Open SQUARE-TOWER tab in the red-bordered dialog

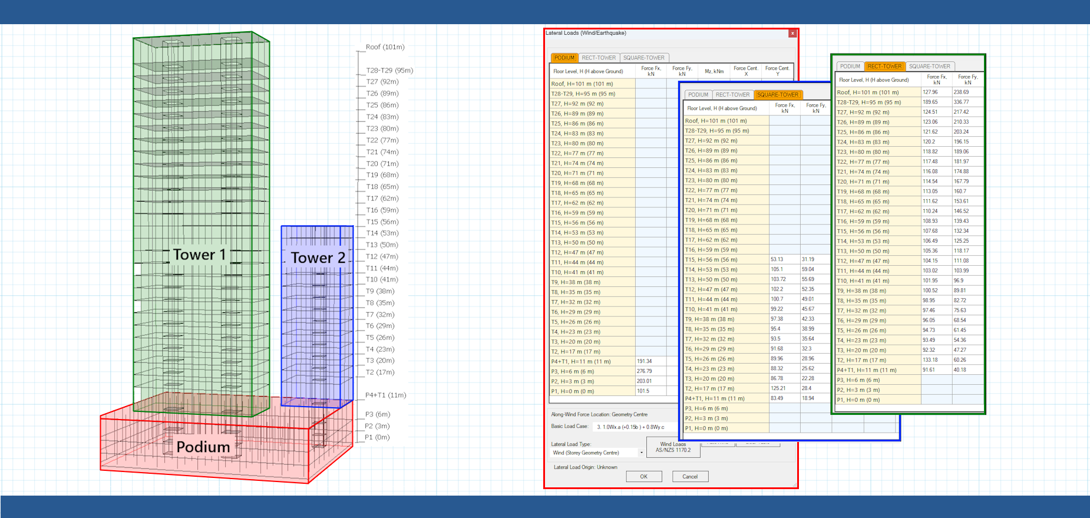click(643, 58)
